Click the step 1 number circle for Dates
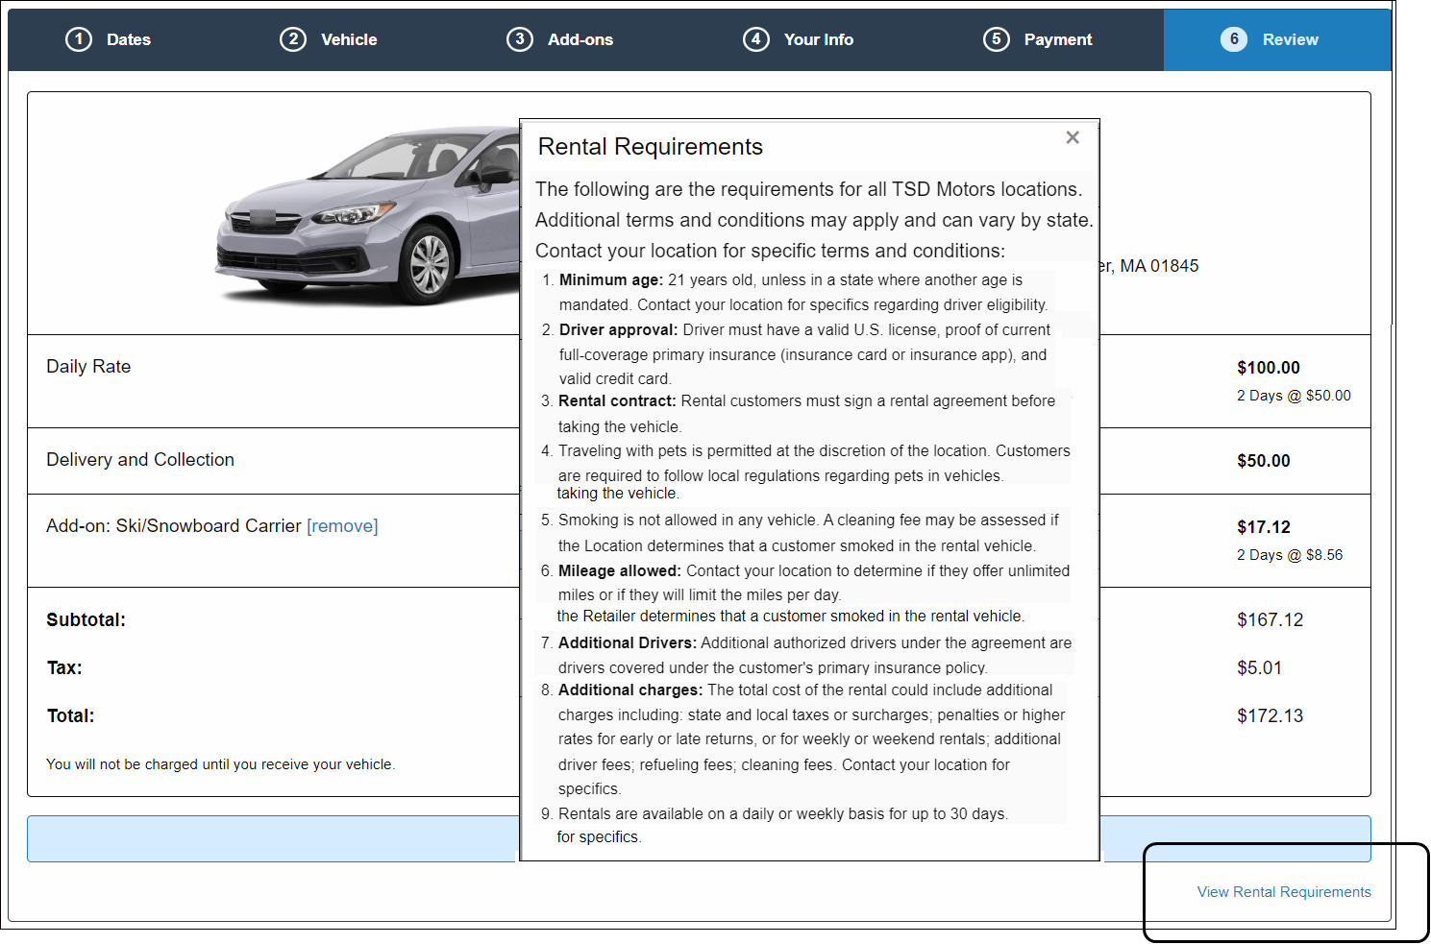1431x944 pixels. pos(79,39)
